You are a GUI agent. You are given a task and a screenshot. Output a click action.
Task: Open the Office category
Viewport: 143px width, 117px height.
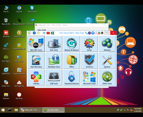(x=71, y=61)
